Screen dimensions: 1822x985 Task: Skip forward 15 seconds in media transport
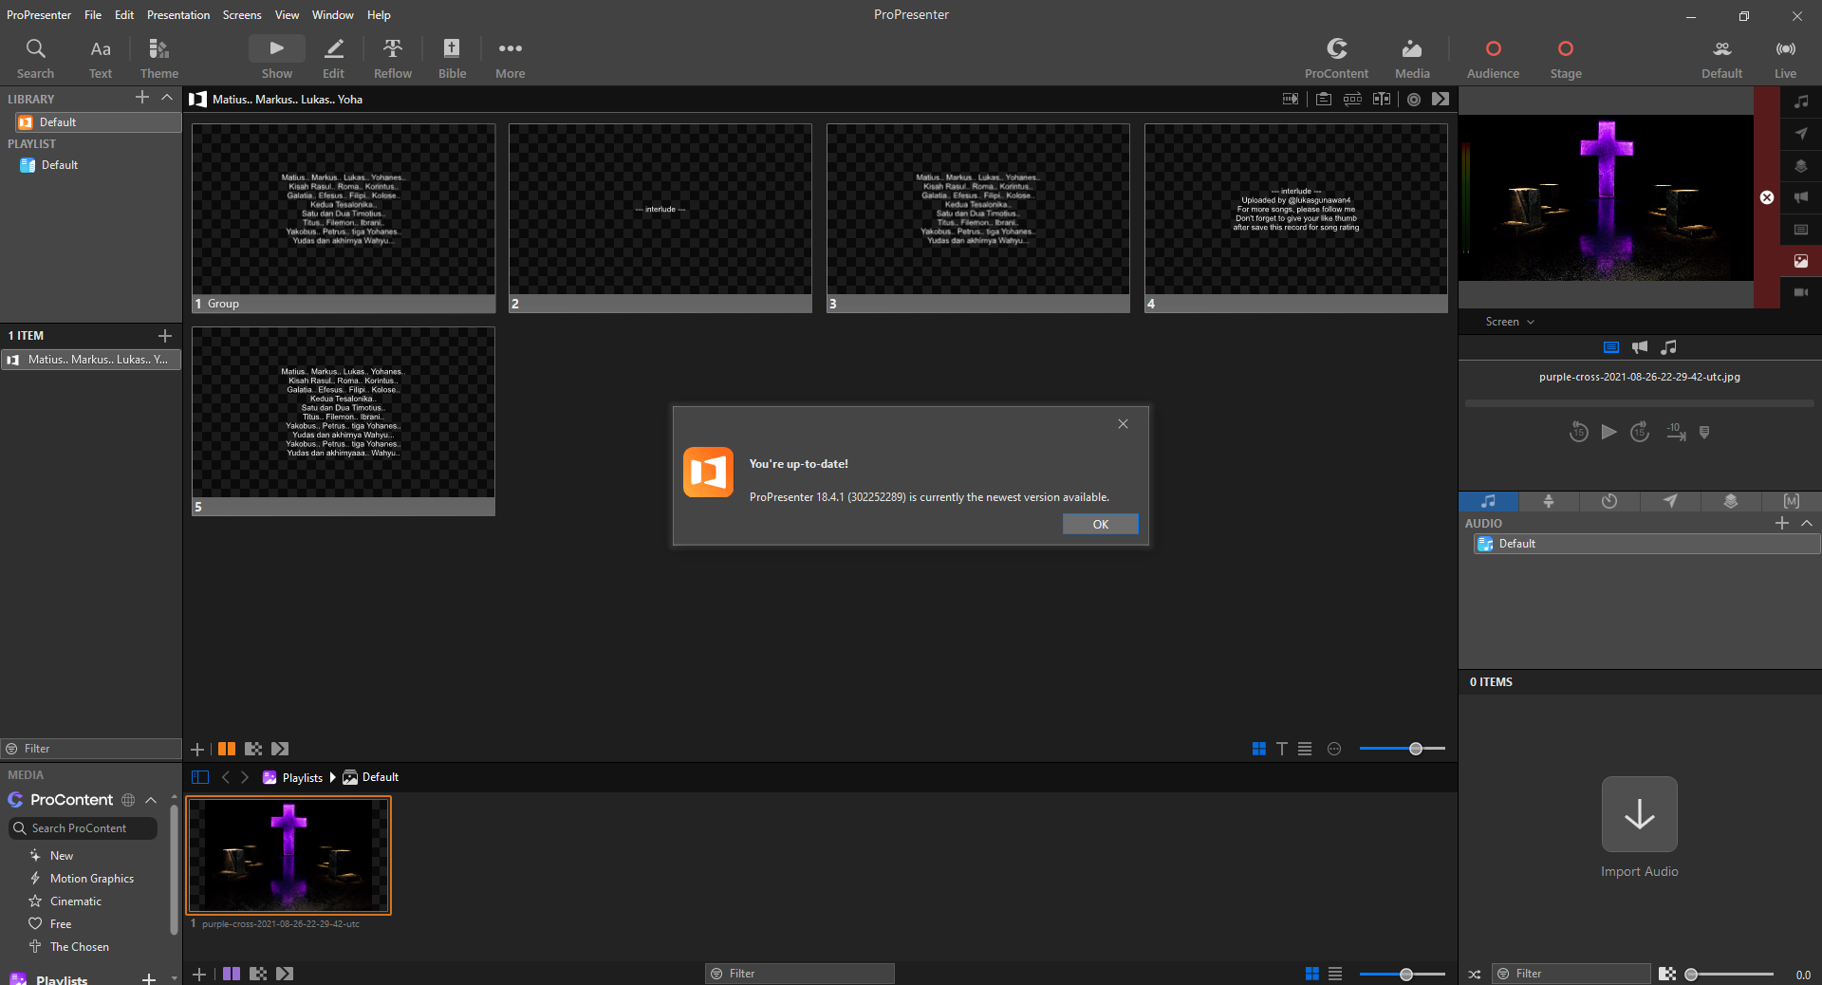(1640, 433)
